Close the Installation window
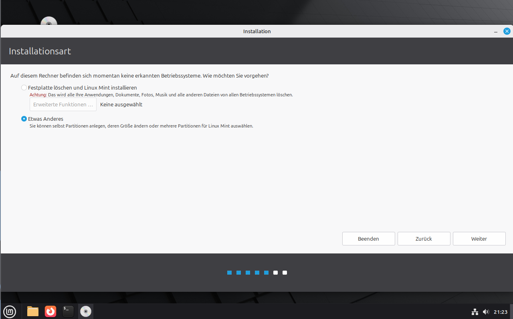This screenshot has width=513, height=319. [x=507, y=31]
